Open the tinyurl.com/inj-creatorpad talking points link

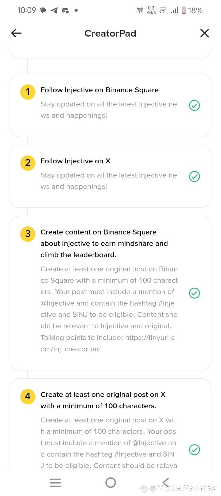click(x=107, y=343)
